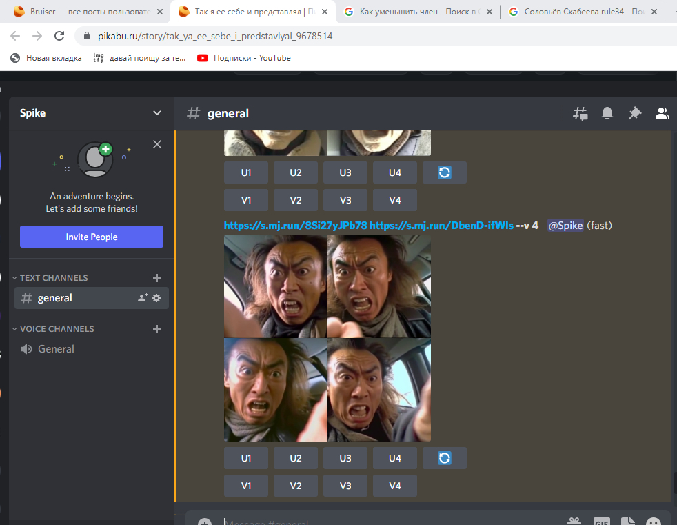
Task: Click plus icon next to VOICE CHANNELS
Action: [x=157, y=329]
